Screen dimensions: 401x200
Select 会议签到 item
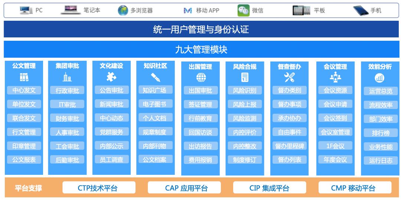tap(335, 118)
